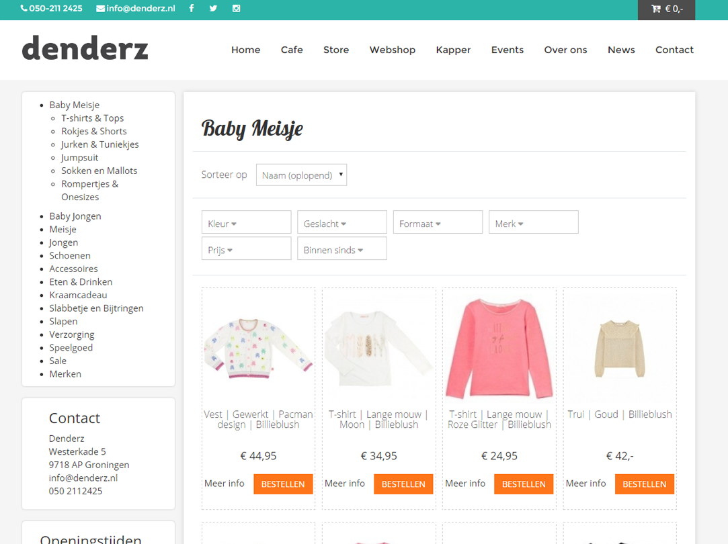
Task: Click Bestellen for the € 24,95 pink T-shirt
Action: pos(524,484)
